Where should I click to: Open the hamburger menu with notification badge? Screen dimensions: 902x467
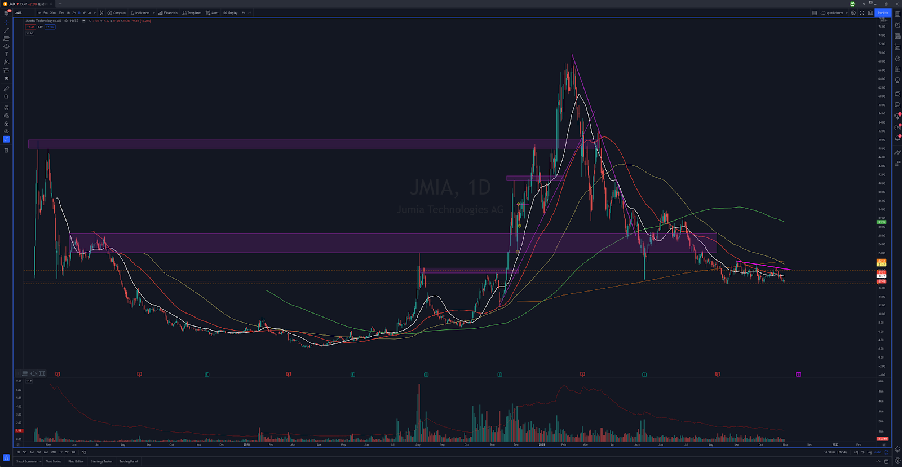[7, 12]
